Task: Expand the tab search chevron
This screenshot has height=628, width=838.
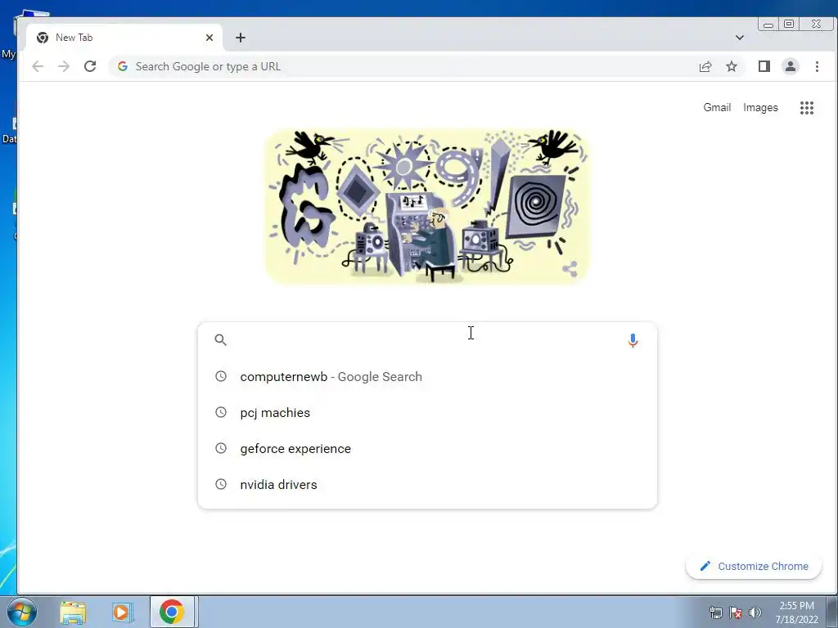Action: pyautogui.click(x=740, y=38)
